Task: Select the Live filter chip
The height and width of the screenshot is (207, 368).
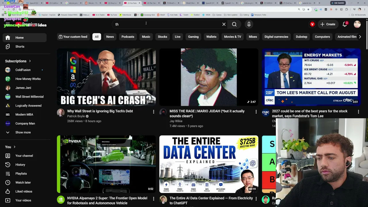Action: coord(178,37)
